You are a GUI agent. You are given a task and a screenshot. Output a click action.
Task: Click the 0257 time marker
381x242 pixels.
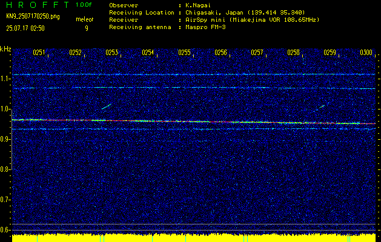pyautogui.click(x=257, y=53)
